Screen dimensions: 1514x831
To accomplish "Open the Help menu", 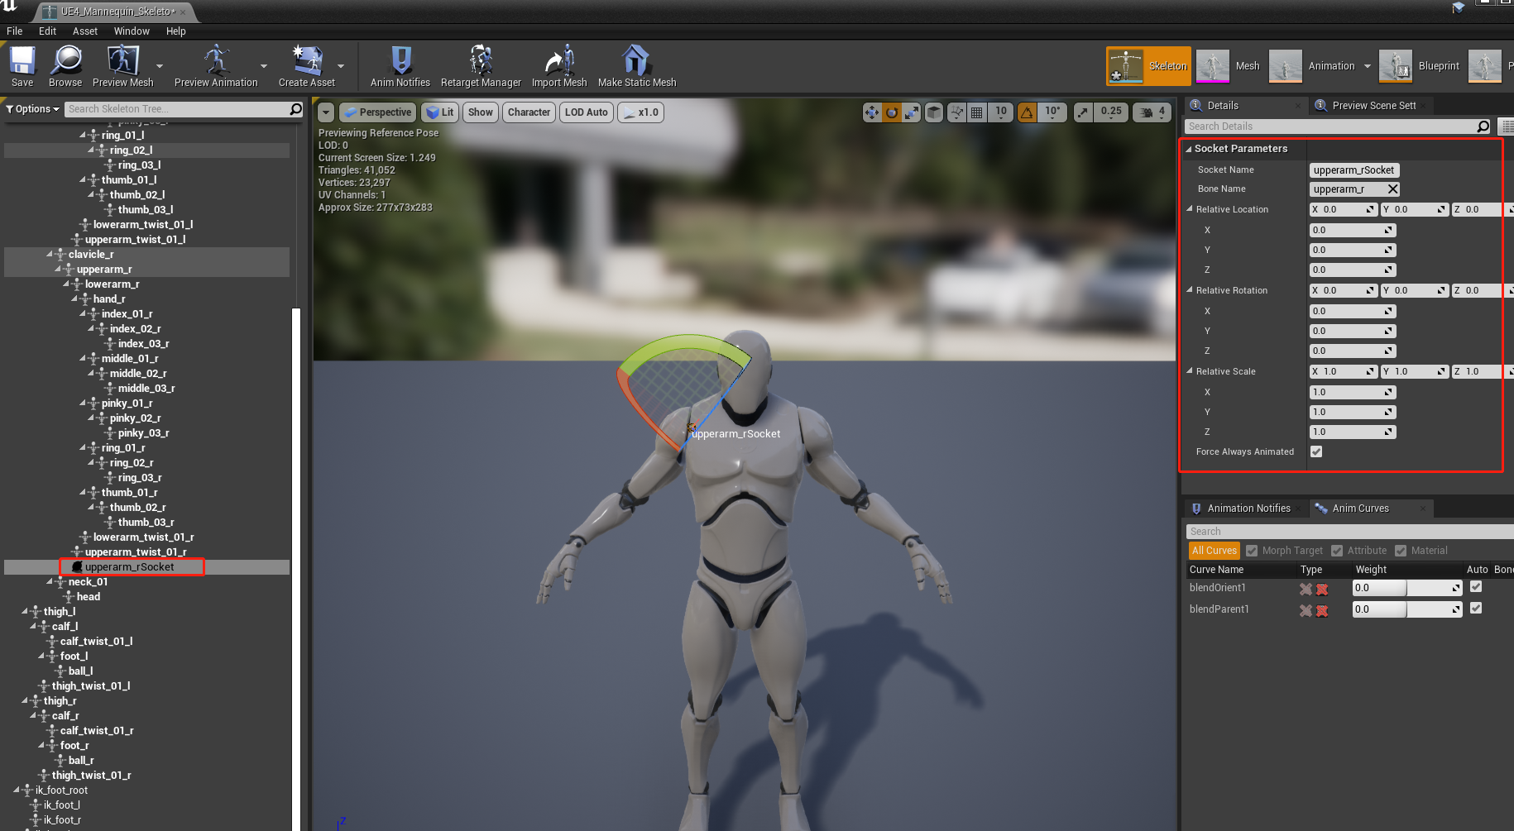I will tap(176, 31).
